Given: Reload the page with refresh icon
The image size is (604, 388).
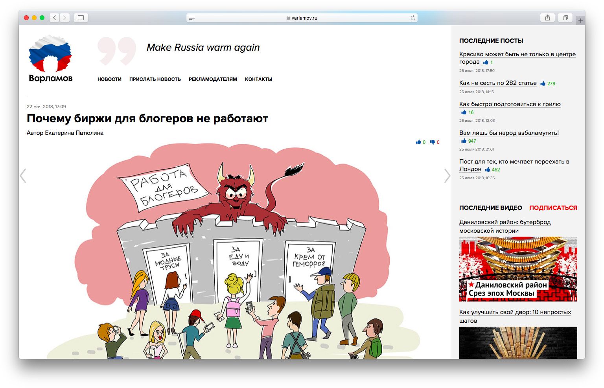Looking at the screenshot, I should pos(413,18).
